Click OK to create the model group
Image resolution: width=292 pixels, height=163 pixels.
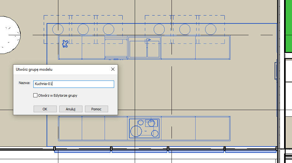coord(45,109)
